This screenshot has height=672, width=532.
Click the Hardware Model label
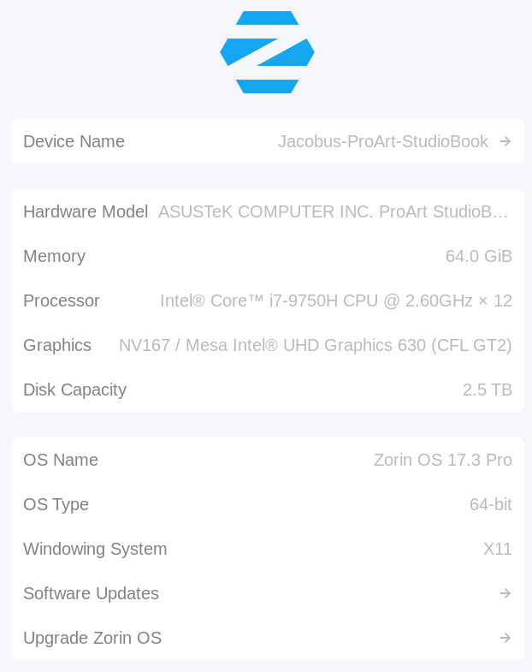(86, 211)
